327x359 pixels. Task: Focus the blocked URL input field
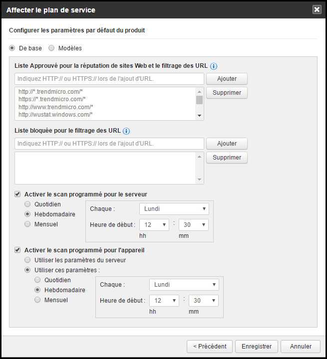pyautogui.click(x=109, y=144)
